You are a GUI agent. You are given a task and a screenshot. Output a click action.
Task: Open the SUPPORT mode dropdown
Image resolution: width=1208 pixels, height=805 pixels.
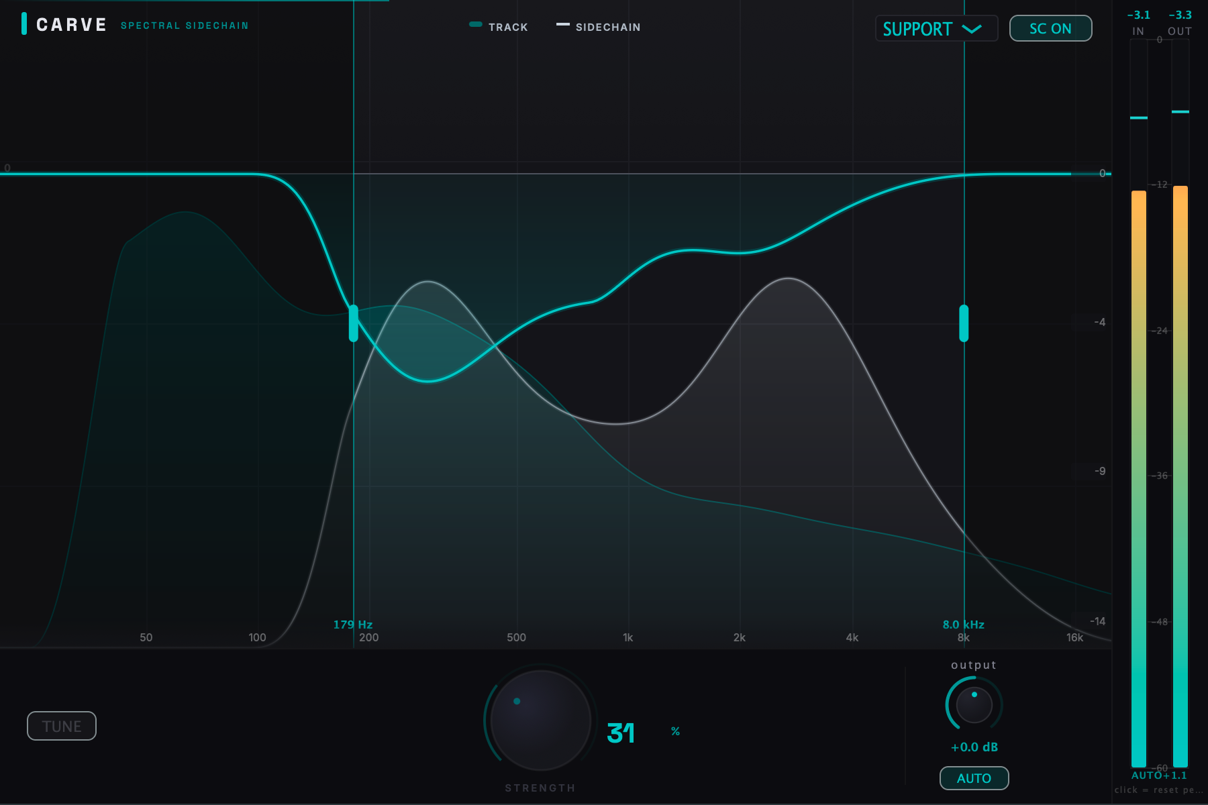point(936,28)
